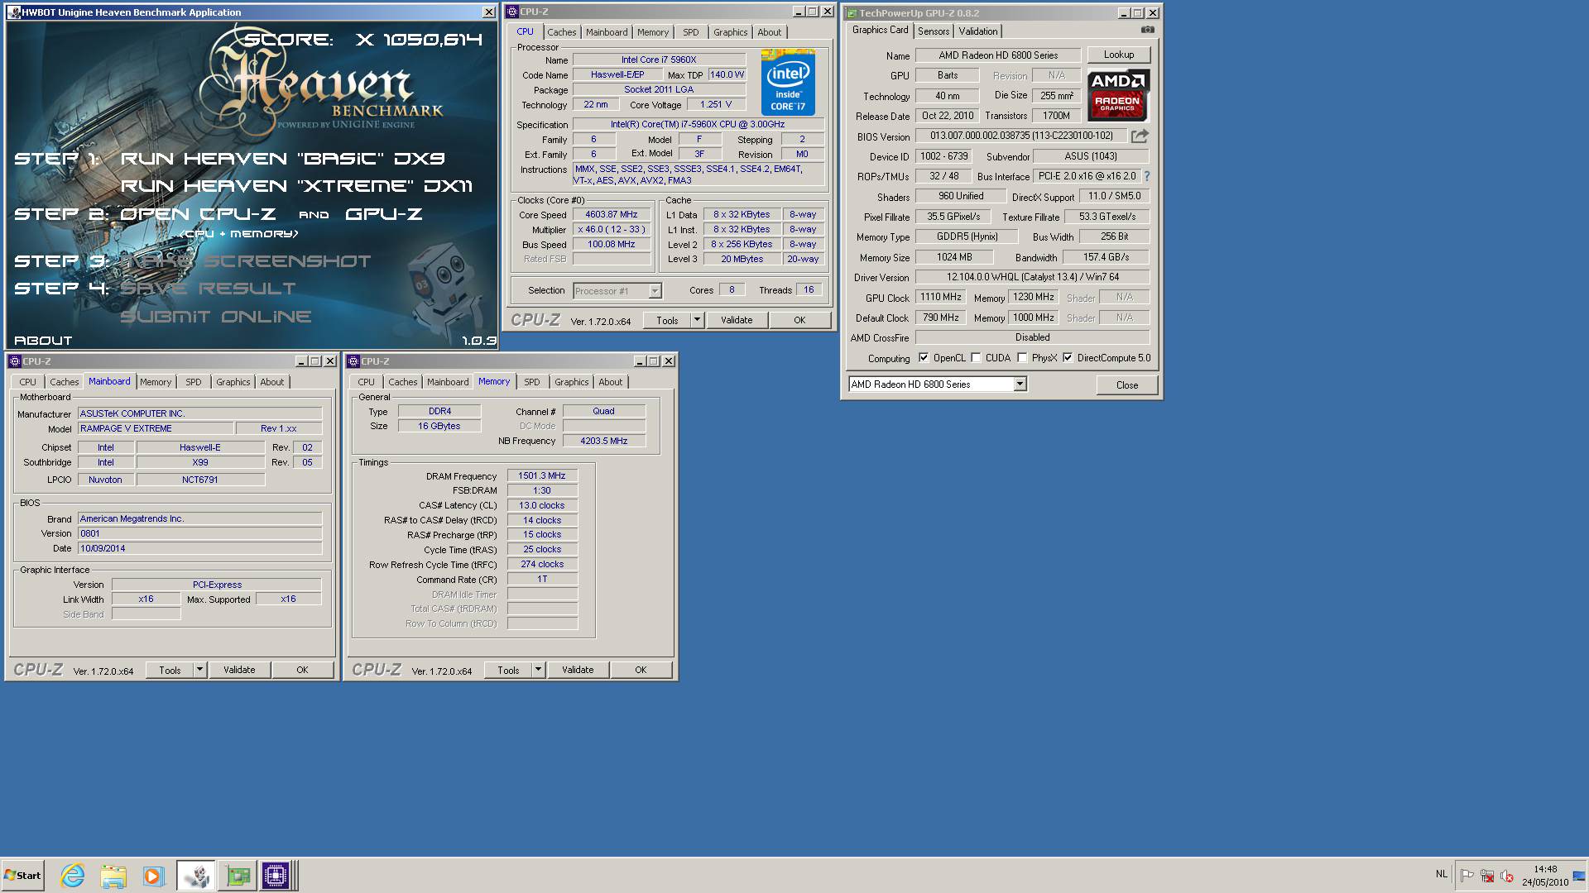Image resolution: width=1589 pixels, height=893 pixels.
Task: Click the GPU-Z window title icon
Action: coord(852,13)
